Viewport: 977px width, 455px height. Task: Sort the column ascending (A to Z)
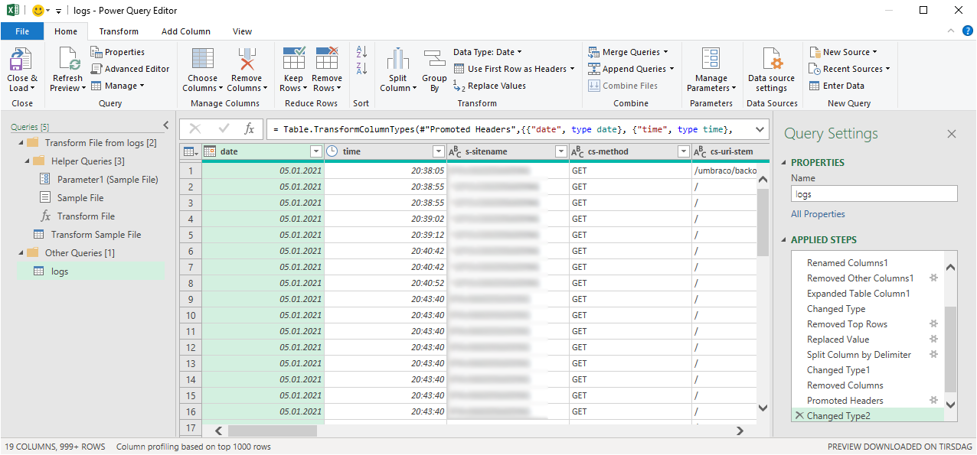(362, 52)
